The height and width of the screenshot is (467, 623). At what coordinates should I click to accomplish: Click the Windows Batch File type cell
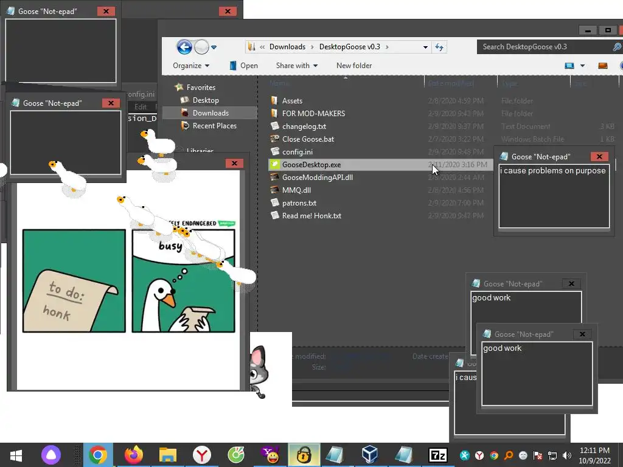tap(532, 139)
